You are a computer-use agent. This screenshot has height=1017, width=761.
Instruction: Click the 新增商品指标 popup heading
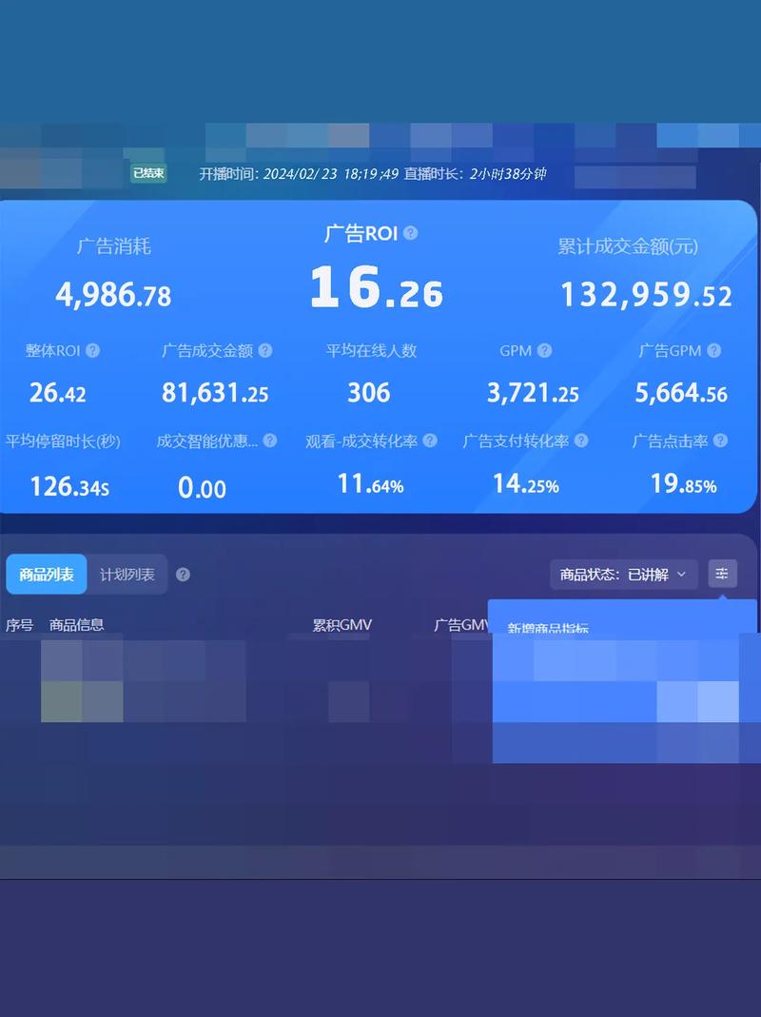tap(548, 628)
